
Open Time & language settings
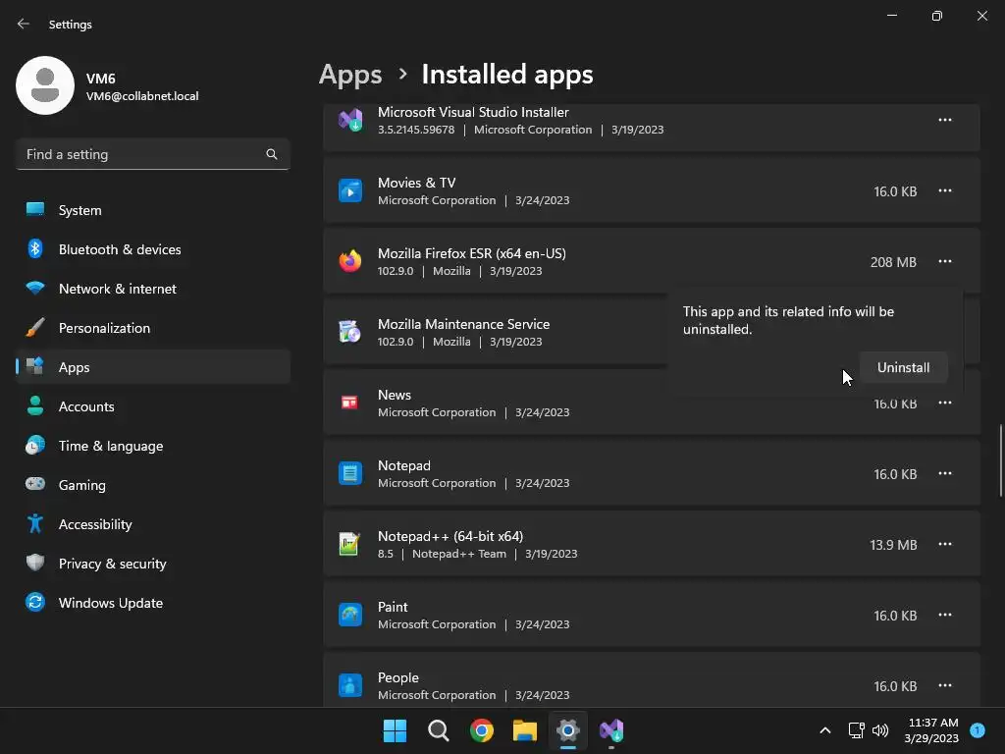coord(153,446)
